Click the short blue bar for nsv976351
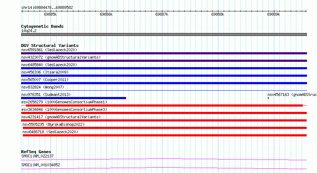 [x=74, y=98]
